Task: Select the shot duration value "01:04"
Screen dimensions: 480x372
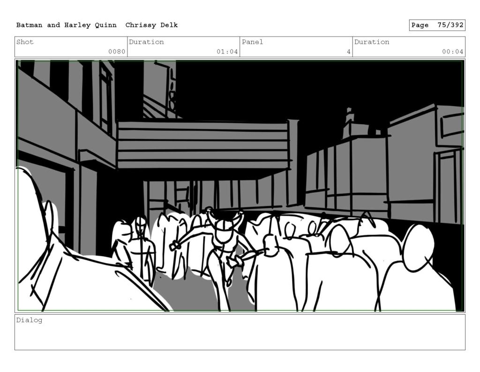Action: [x=227, y=52]
